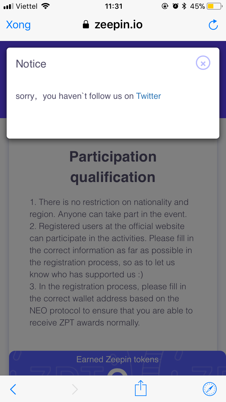Tap the Wi-Fi icon in status bar
Screen dimensions: 226x402
[x=46, y=6]
